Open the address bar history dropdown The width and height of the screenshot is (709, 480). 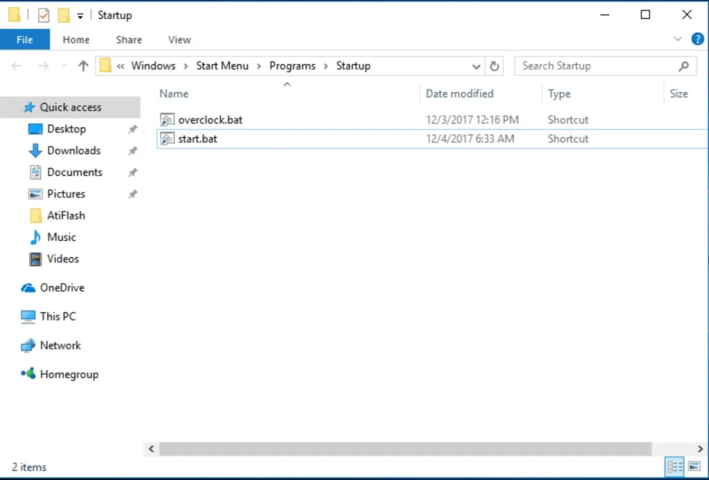(x=476, y=66)
